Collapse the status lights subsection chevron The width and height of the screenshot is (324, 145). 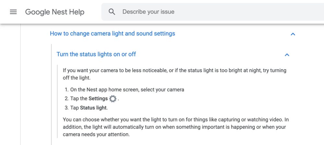(287, 55)
